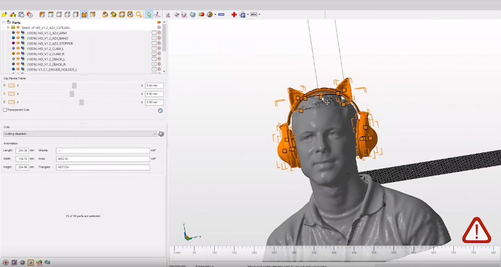
Task: Select HD_V1.2_ADJ_BAND part in tree
Action: pos(47,38)
